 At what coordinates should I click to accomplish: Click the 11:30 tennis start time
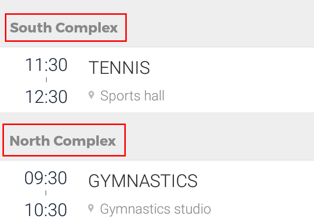click(x=46, y=64)
